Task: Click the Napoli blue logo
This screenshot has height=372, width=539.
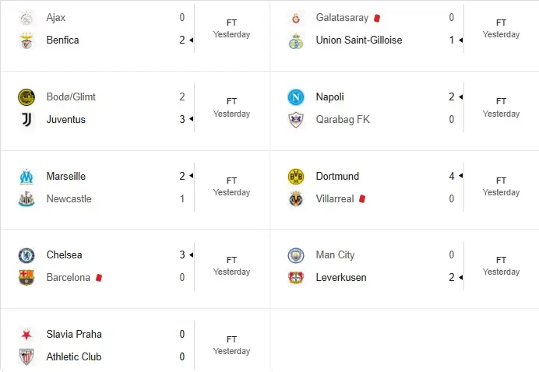Action: click(296, 97)
